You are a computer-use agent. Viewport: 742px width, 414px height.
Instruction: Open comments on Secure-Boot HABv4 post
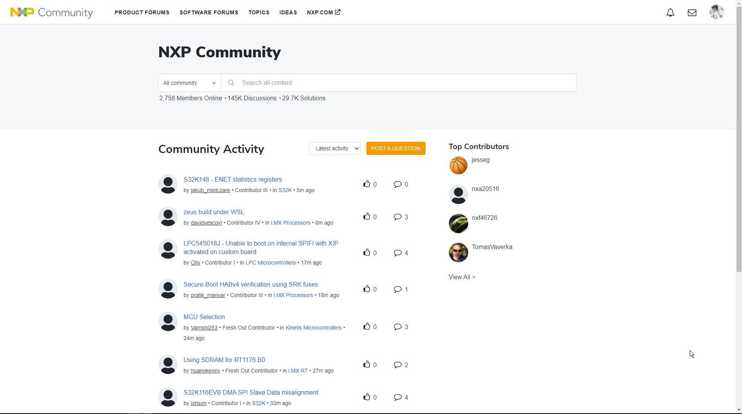click(398, 289)
